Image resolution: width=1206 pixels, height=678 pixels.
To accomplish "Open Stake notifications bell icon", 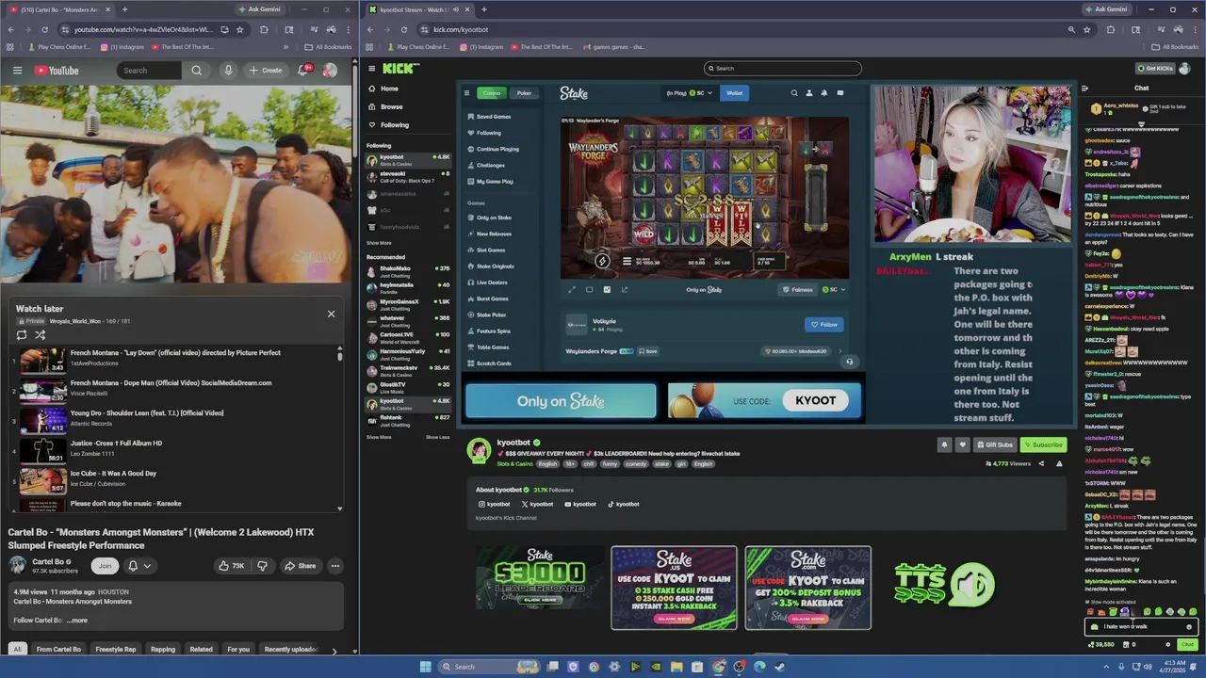I will [824, 93].
